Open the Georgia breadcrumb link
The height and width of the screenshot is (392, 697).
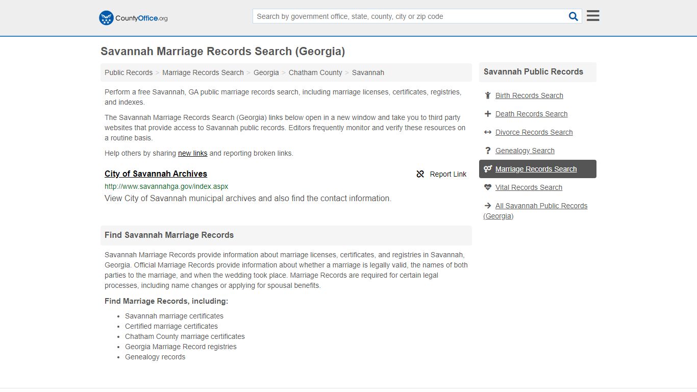pyautogui.click(x=266, y=72)
